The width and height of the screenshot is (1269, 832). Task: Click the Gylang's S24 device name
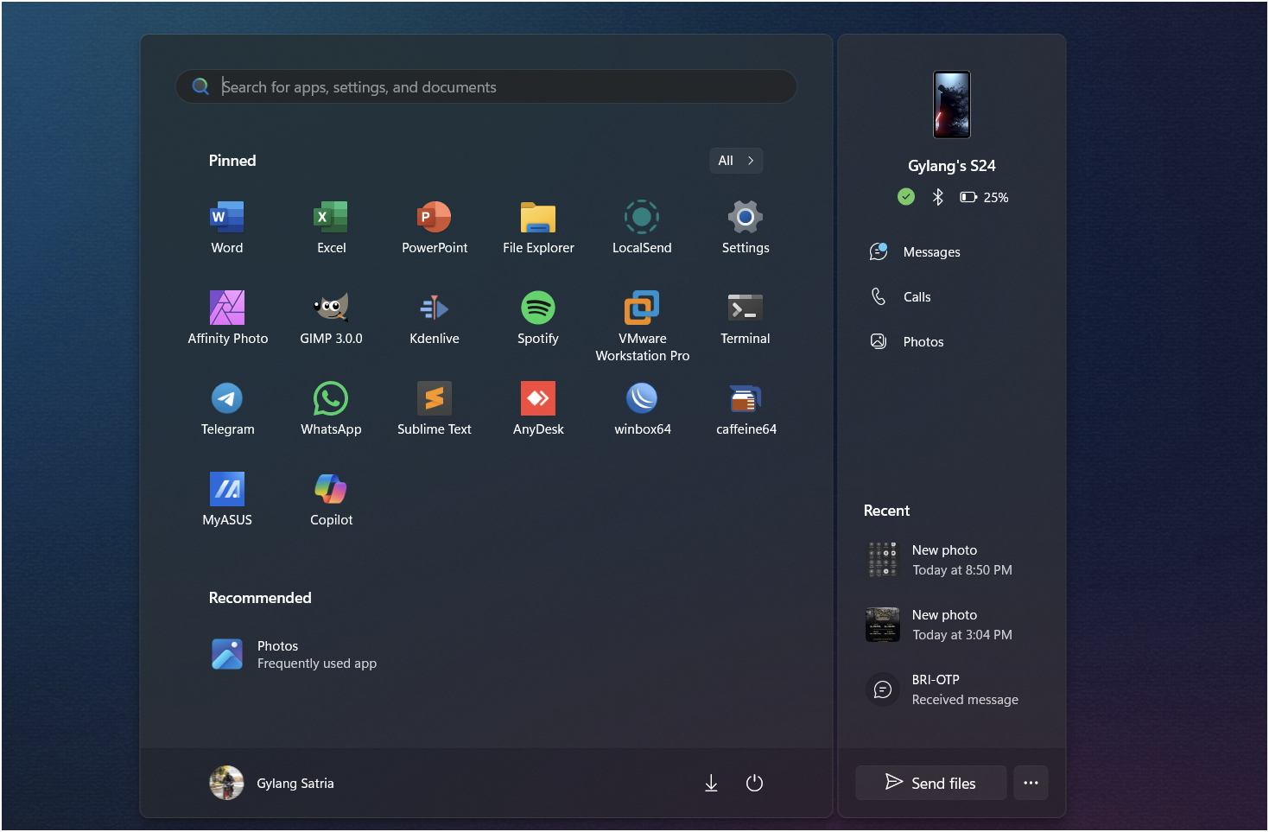coord(952,166)
